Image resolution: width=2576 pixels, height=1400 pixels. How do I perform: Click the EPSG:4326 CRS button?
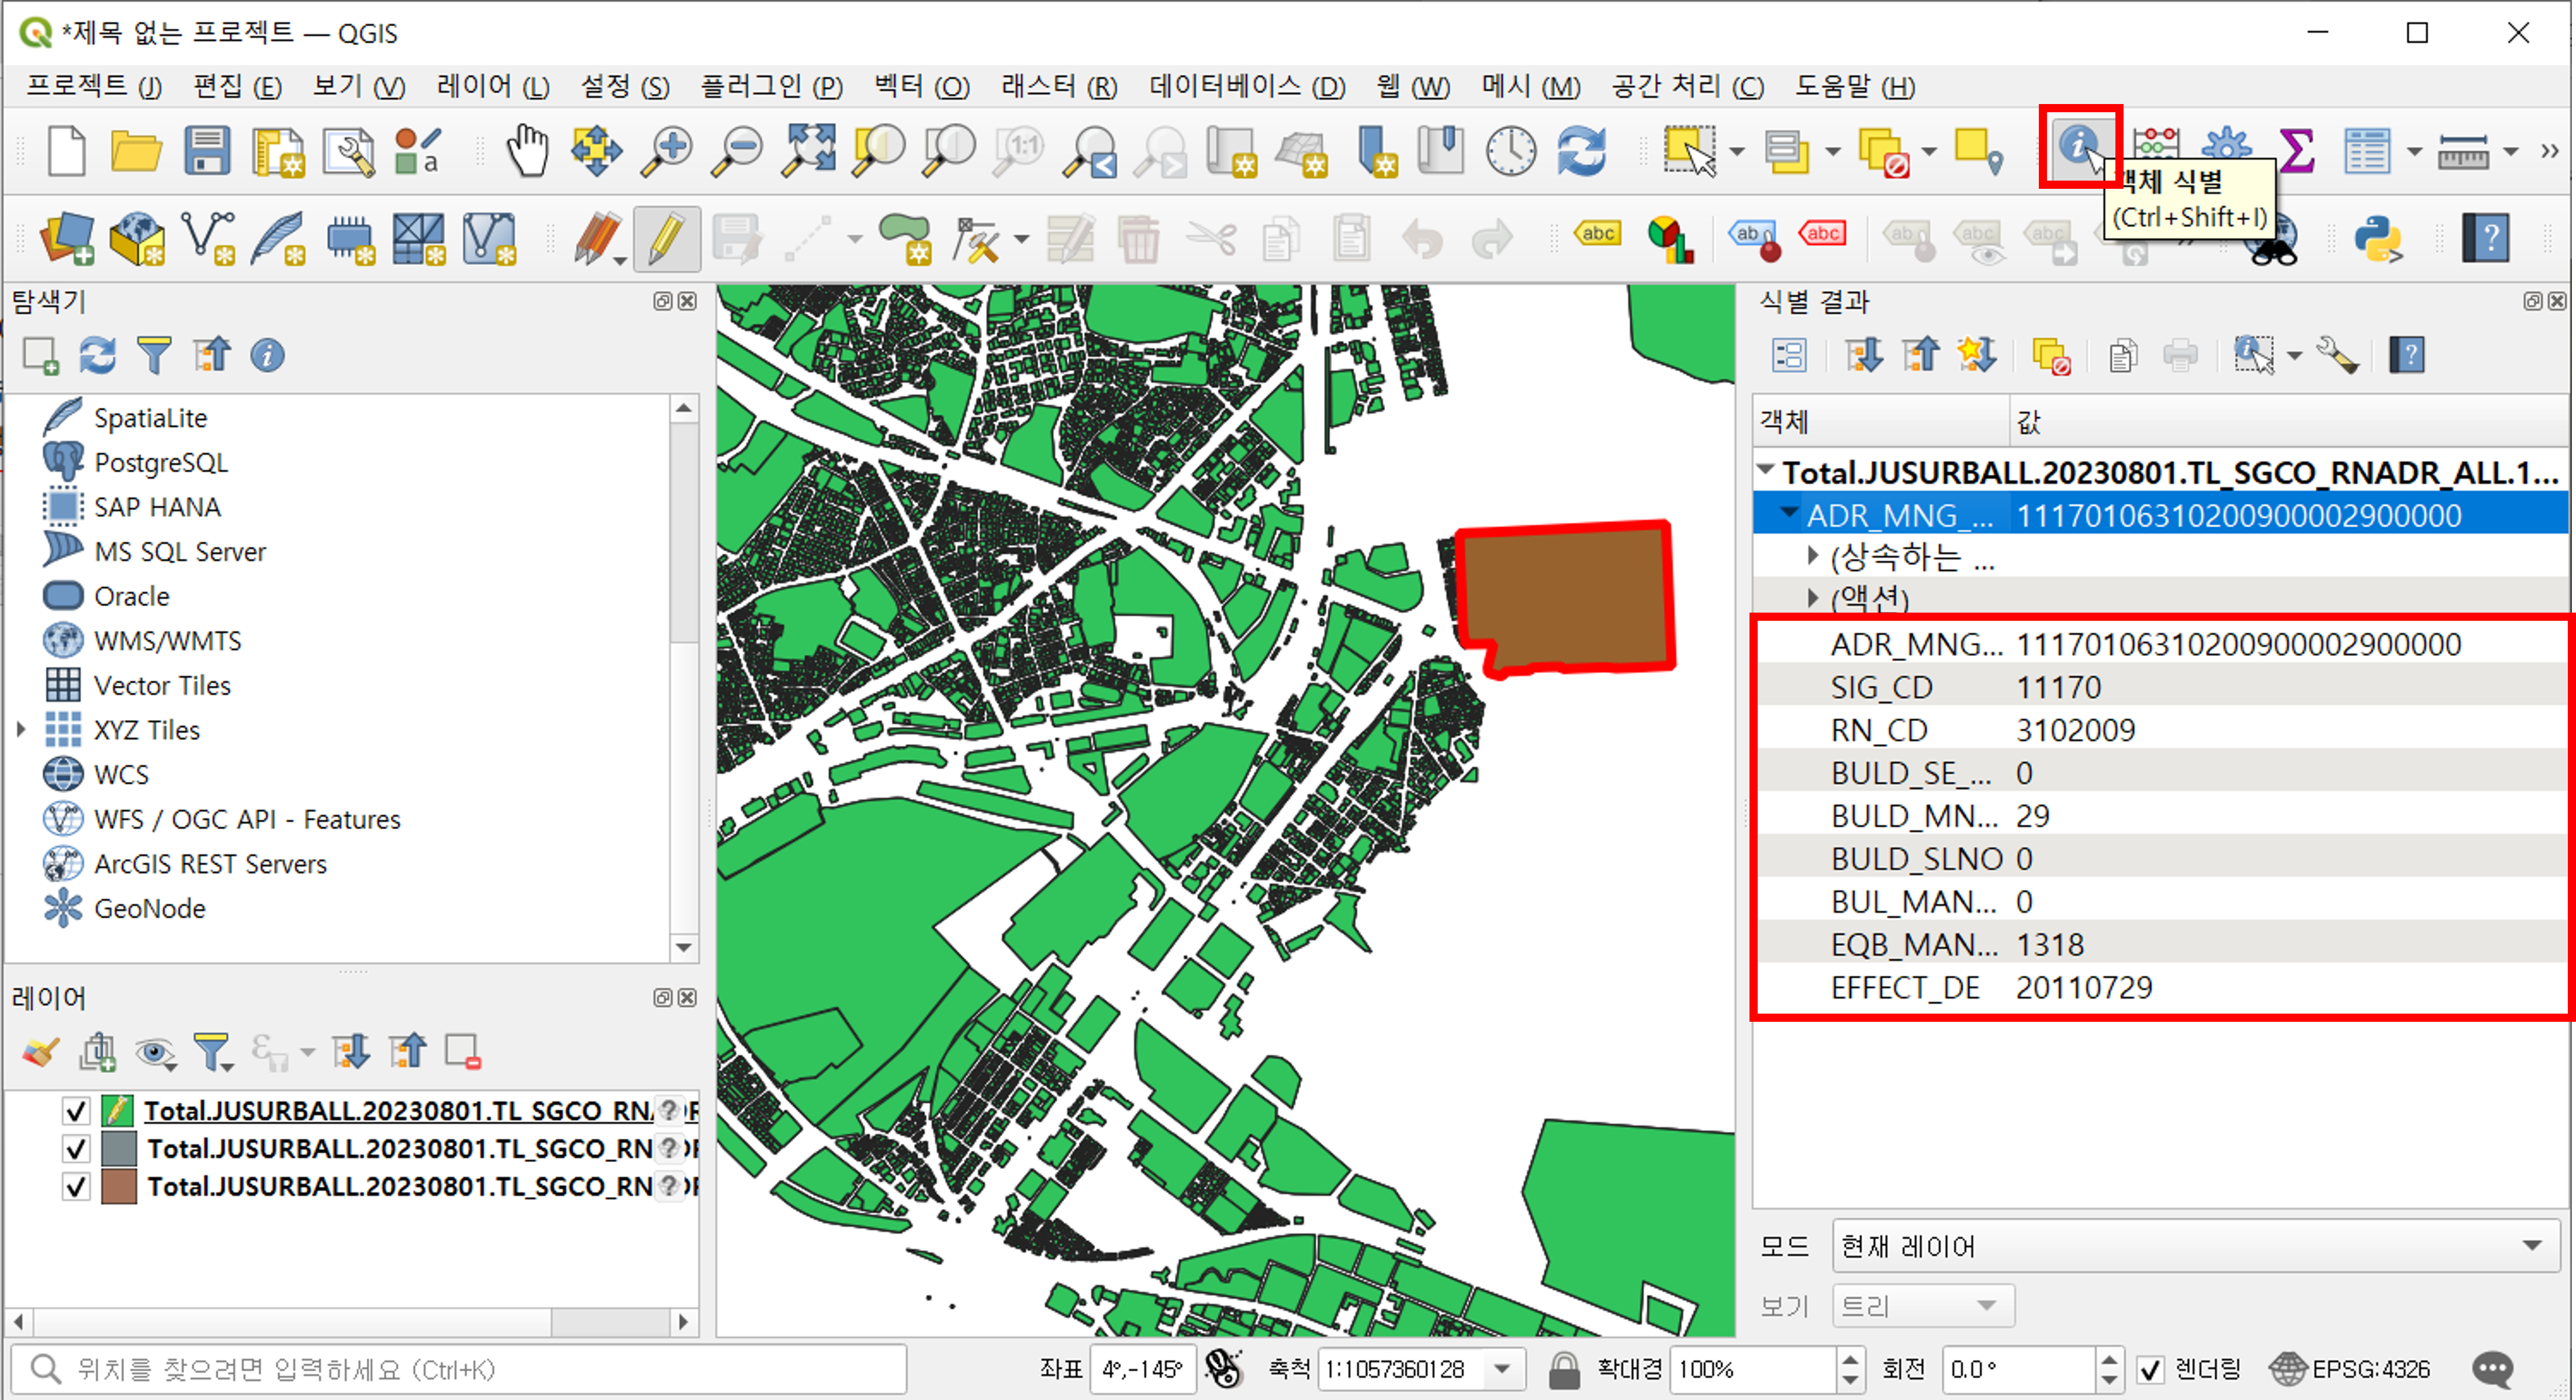[2349, 1369]
